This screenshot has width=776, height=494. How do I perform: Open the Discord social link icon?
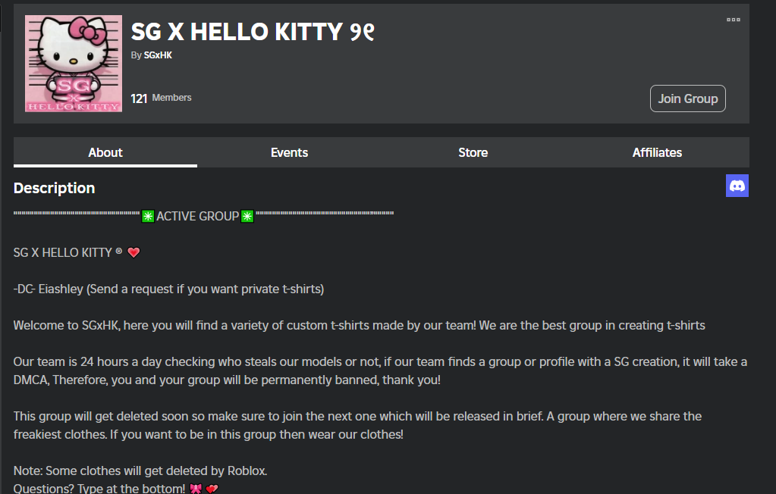coord(737,186)
